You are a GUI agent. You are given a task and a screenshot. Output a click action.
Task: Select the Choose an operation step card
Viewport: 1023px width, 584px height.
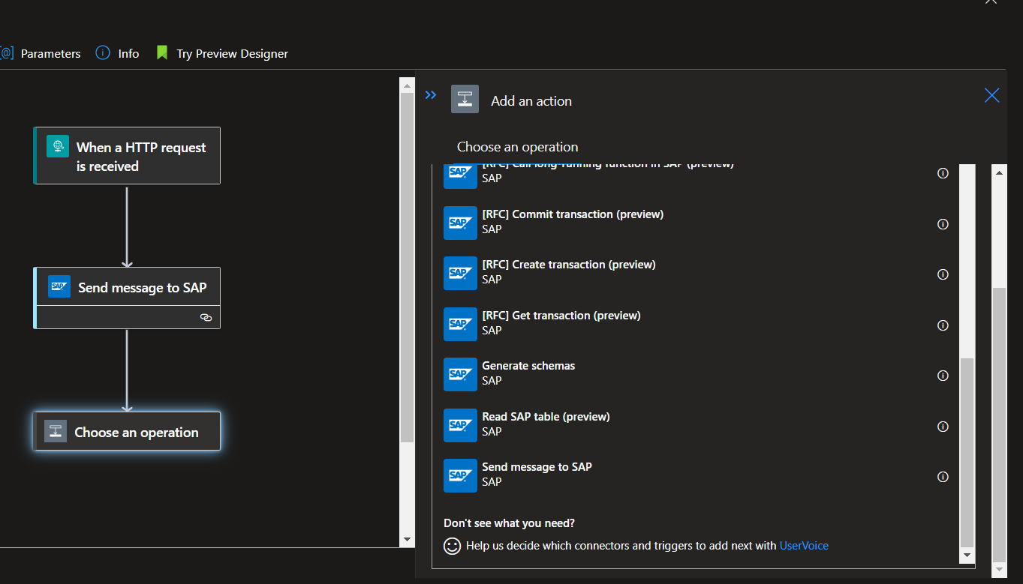(128, 431)
